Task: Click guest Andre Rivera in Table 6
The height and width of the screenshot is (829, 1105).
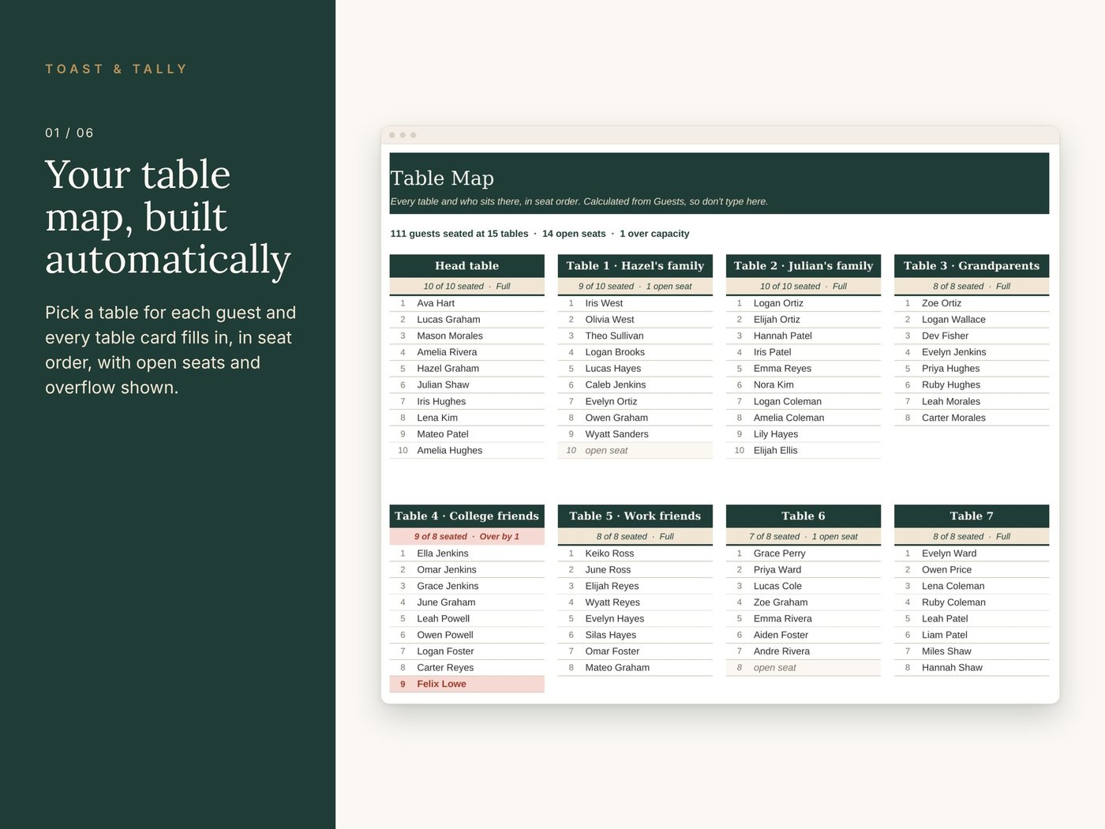Action: pos(803,651)
